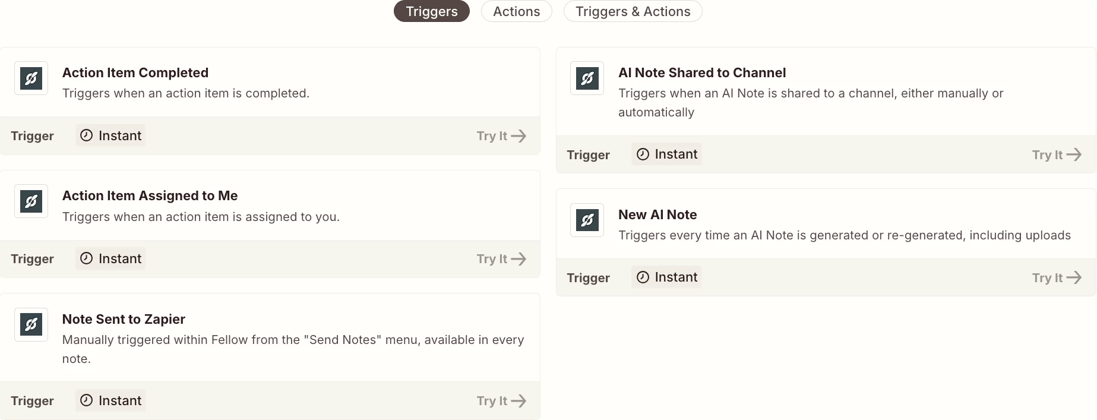Switch to Triggers & Actions tab
Viewport: 1097px width, 420px height.
633,11
